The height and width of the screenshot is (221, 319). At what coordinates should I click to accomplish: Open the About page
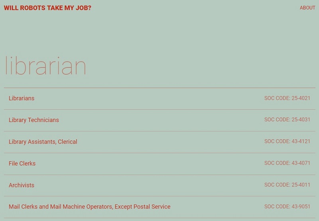pyautogui.click(x=307, y=8)
